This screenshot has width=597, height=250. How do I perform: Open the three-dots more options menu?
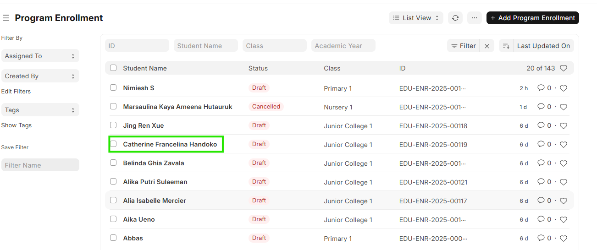tap(474, 18)
